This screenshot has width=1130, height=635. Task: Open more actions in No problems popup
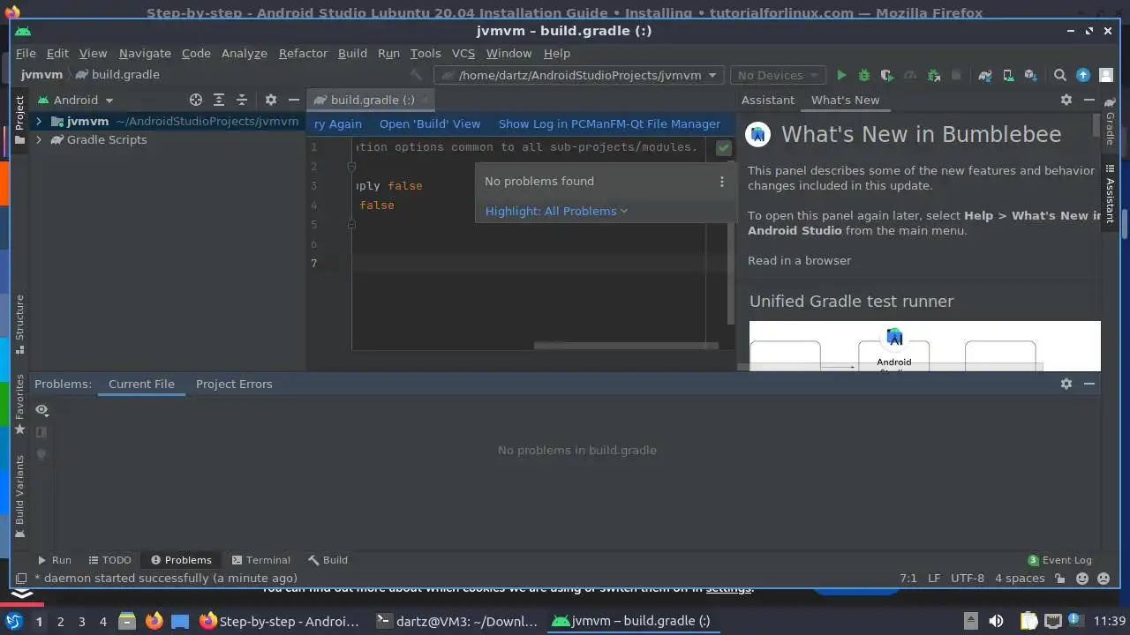point(722,182)
